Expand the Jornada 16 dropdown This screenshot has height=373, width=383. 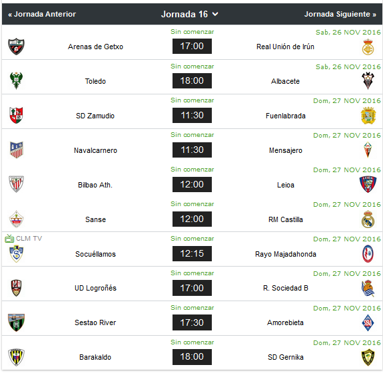190,14
